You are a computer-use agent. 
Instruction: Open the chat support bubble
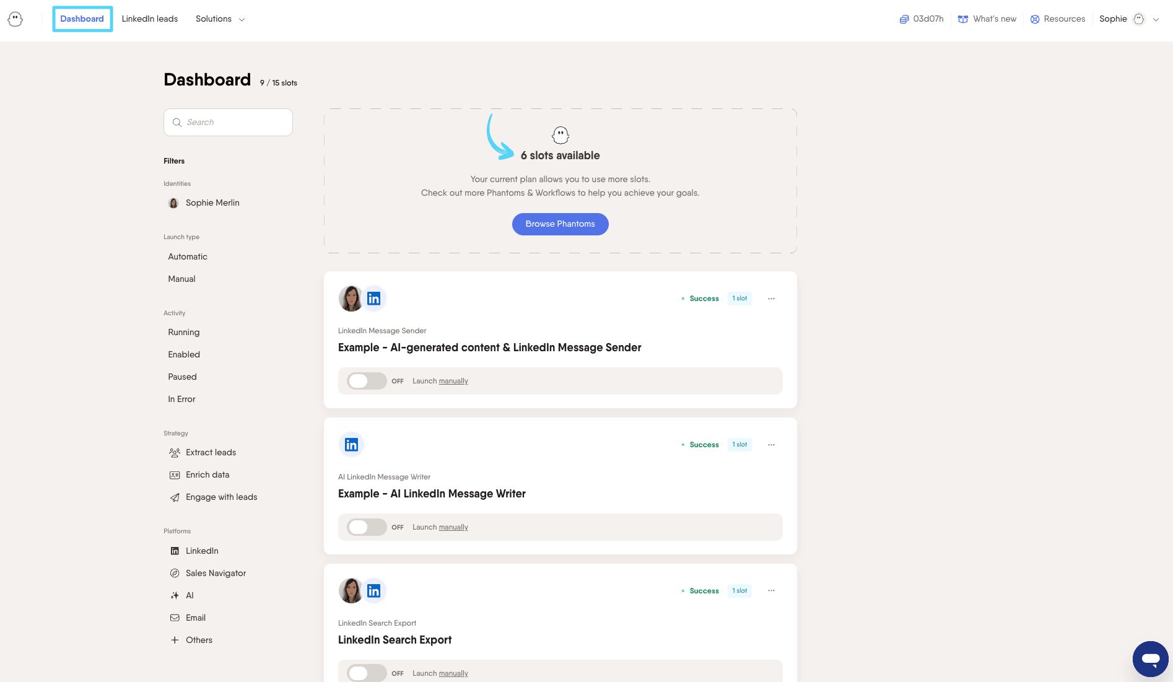pos(1150,658)
